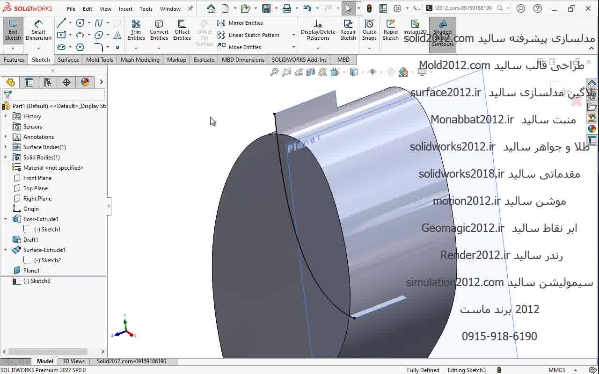Expand the Annotations tree node
Image resolution: width=599 pixels, height=374 pixels.
pyautogui.click(x=6, y=137)
